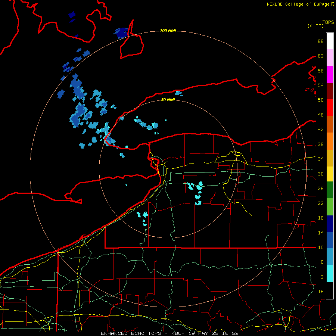Click the medium blue swatch above 10

click(x=330, y=240)
